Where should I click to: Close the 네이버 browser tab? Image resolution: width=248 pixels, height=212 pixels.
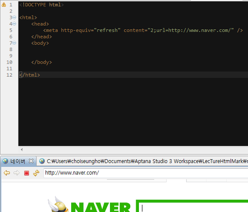point(31,161)
